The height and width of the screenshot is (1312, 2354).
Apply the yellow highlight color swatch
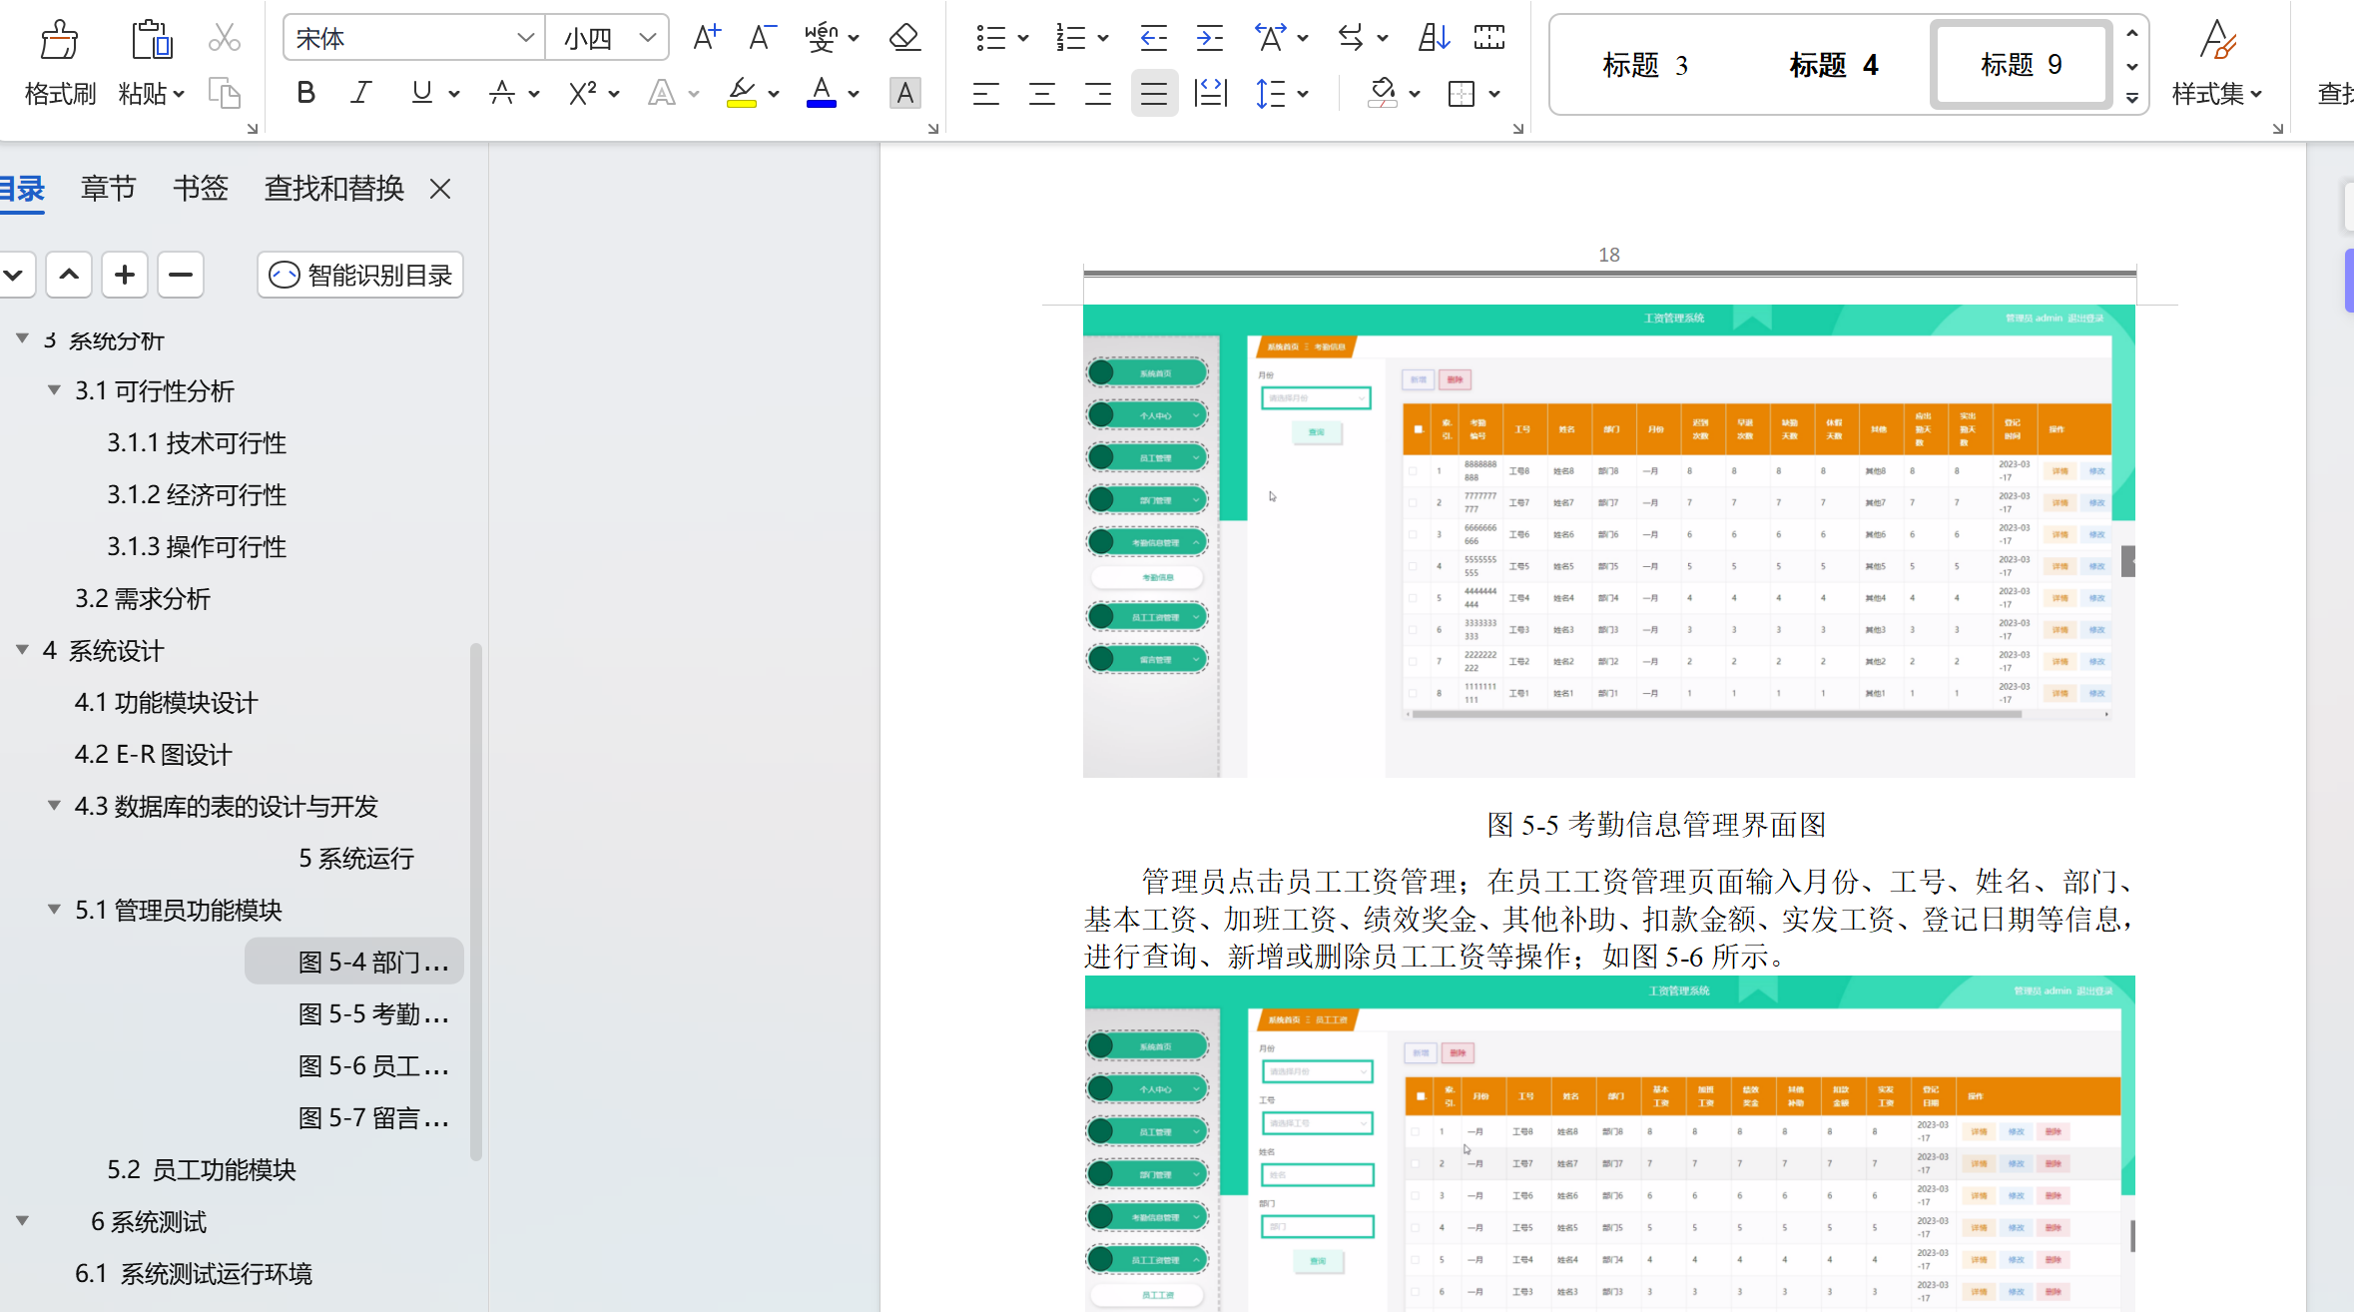[x=741, y=93]
